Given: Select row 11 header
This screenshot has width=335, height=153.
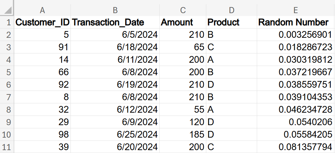Looking at the screenshot, I should pos(7,147).
